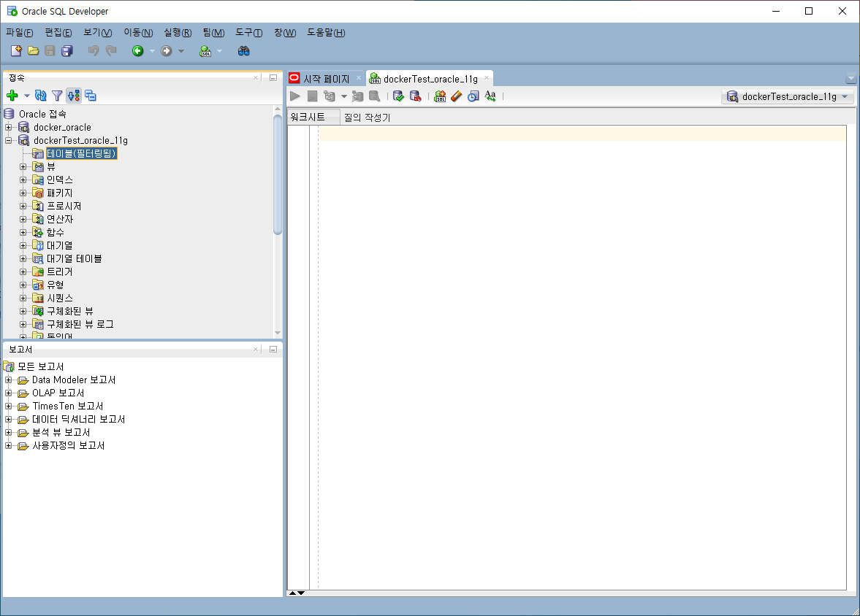Click the SQL History icon
Screen dimensions: 860x616
pos(473,96)
